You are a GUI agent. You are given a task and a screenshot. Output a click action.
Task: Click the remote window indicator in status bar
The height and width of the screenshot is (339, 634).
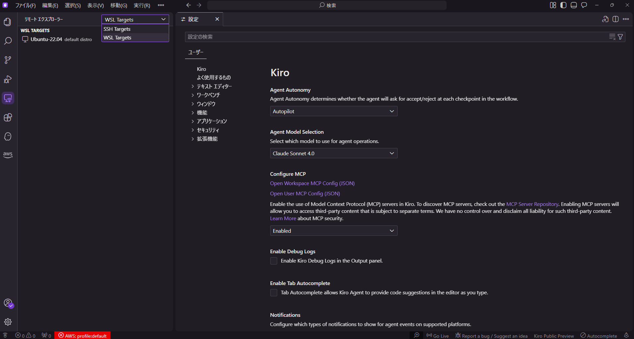(5, 335)
